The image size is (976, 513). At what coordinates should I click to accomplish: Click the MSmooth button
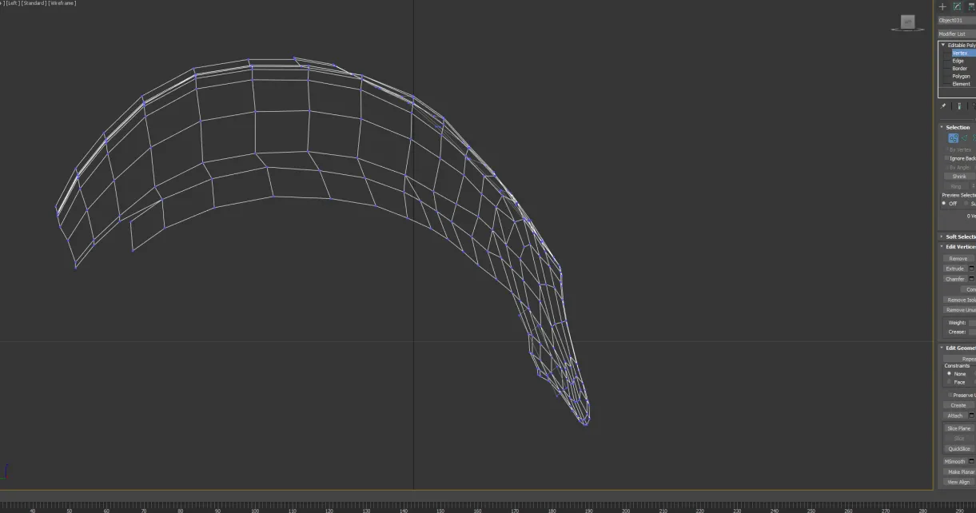(955, 461)
